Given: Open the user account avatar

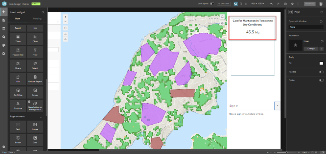Looking at the screenshot, I should pyautogui.click(x=320, y=4).
